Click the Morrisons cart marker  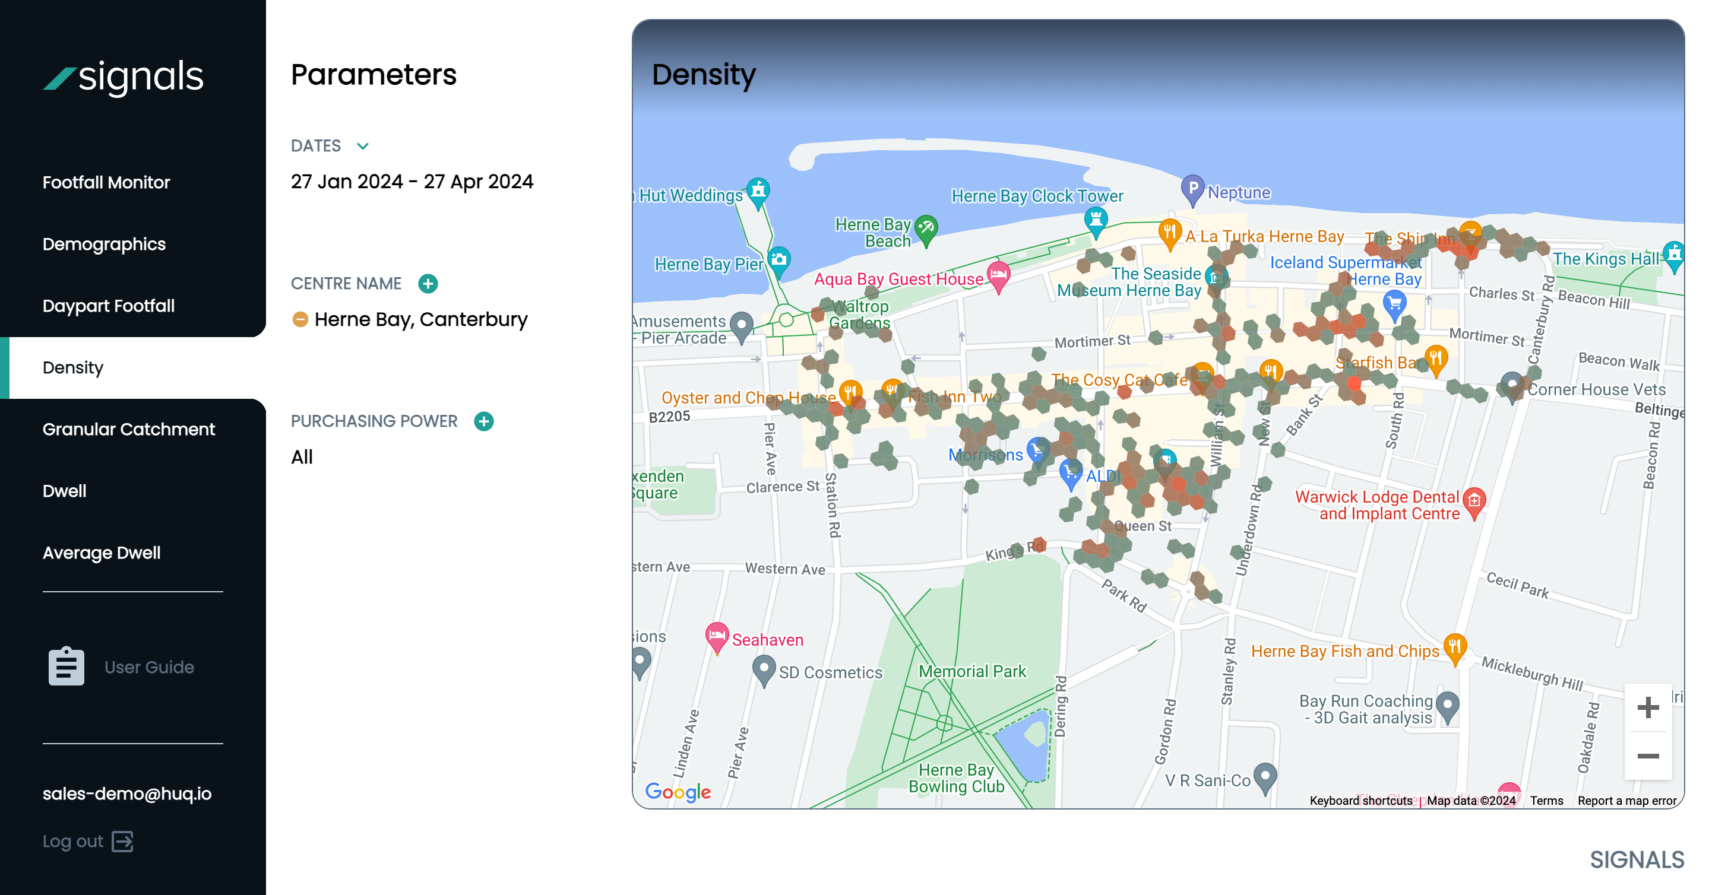[x=1038, y=451]
